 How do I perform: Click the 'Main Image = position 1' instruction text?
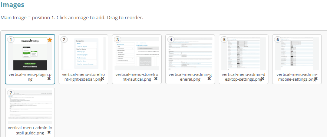pyautogui.click(x=72, y=17)
